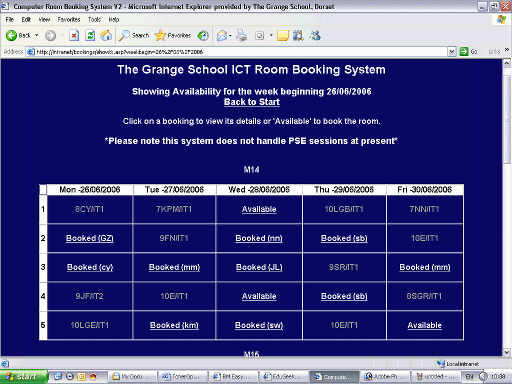Book Friday period 5 Available slot
This screenshot has width=512, height=384.
coord(424,325)
